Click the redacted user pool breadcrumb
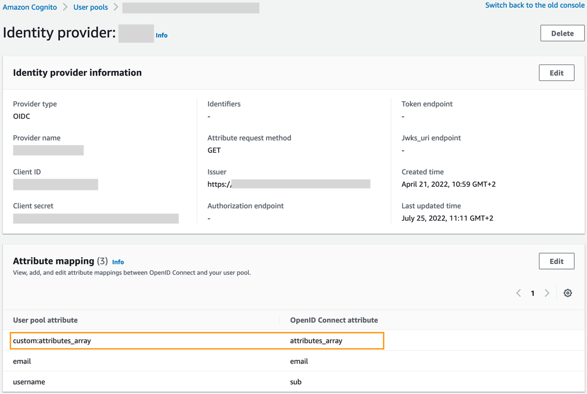This screenshot has height=394, width=587. 191,8
